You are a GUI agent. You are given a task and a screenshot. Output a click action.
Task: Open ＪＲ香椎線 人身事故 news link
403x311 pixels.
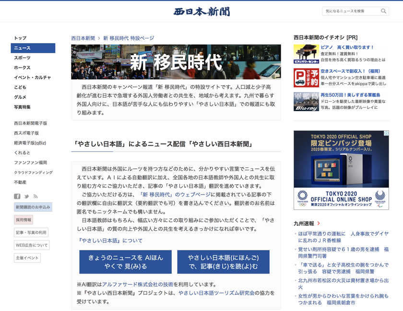point(343,237)
